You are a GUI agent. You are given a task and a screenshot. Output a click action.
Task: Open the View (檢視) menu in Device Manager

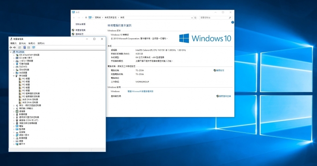pyautogui.click(x=32, y=43)
